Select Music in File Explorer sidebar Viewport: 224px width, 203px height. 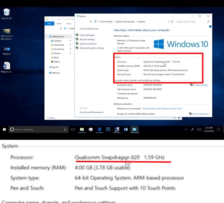coord(56,58)
